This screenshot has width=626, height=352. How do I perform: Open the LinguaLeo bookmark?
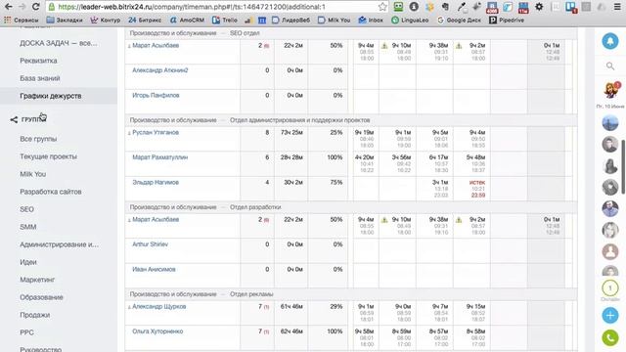(x=410, y=20)
